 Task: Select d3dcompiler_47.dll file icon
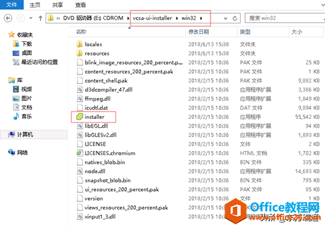click(x=80, y=89)
